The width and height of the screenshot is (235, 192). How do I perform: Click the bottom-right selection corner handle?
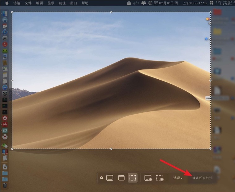tap(211, 148)
